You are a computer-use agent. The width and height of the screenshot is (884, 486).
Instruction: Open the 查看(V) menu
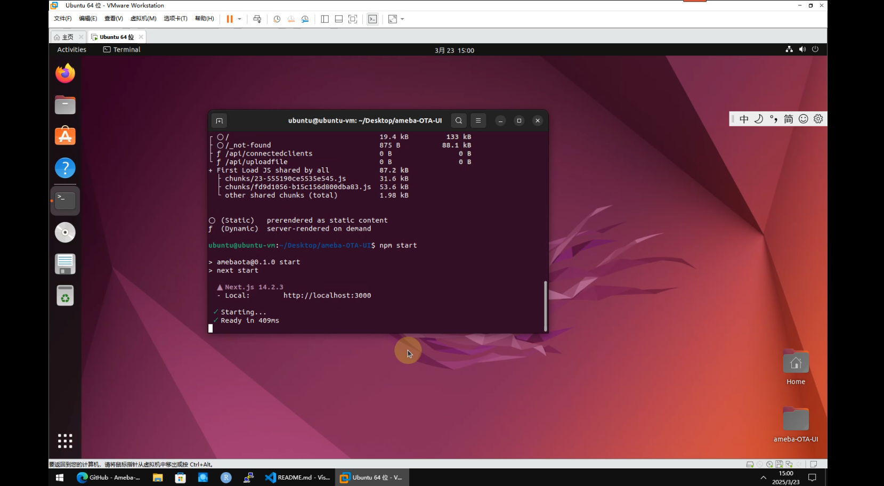click(113, 19)
